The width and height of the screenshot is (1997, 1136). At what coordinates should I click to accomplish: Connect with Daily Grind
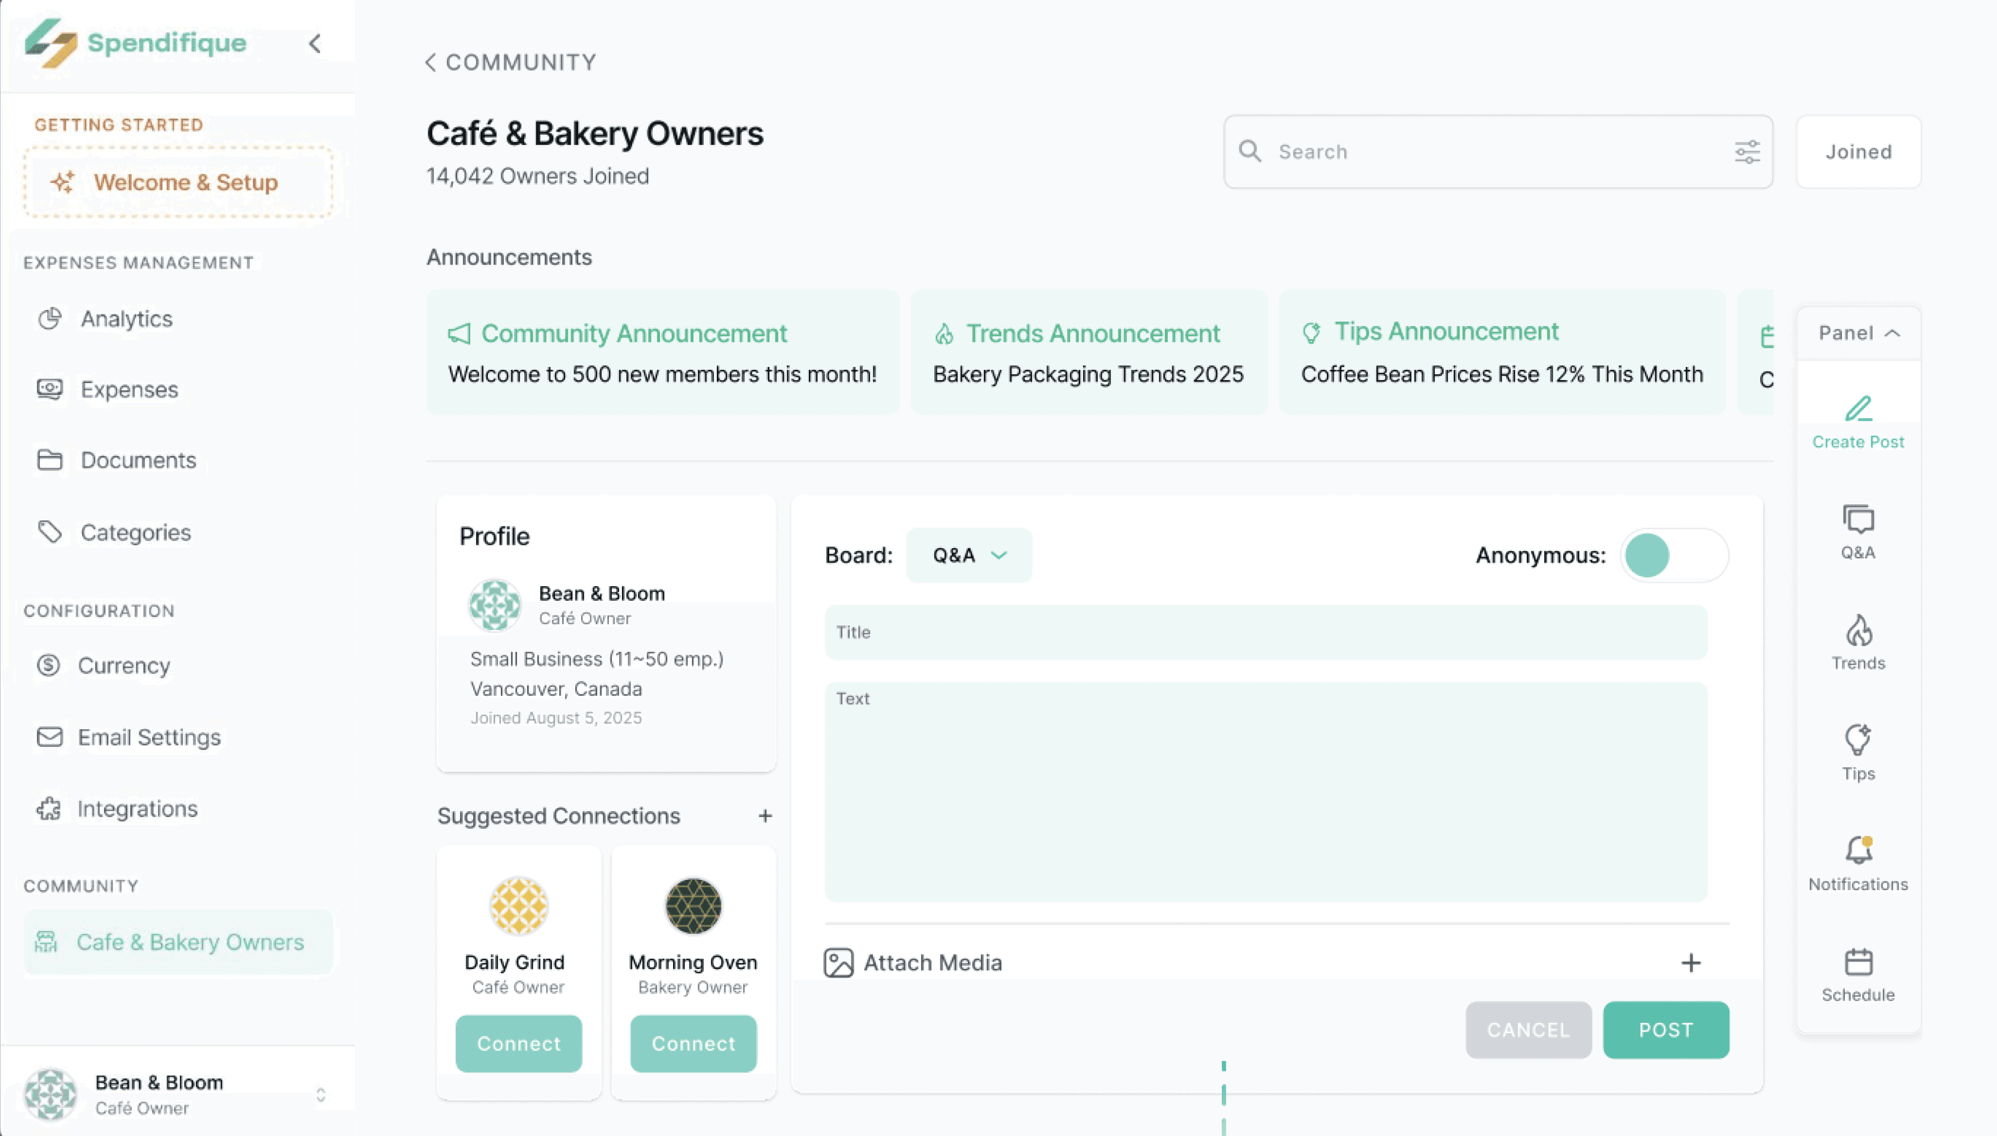click(x=518, y=1043)
